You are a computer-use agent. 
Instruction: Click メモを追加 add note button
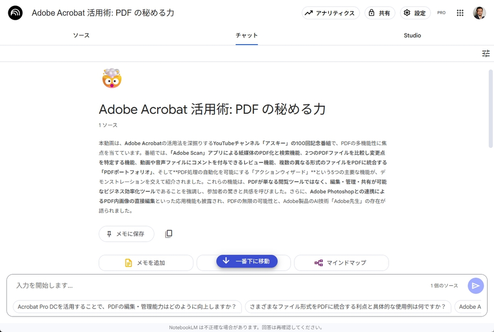[x=146, y=263]
